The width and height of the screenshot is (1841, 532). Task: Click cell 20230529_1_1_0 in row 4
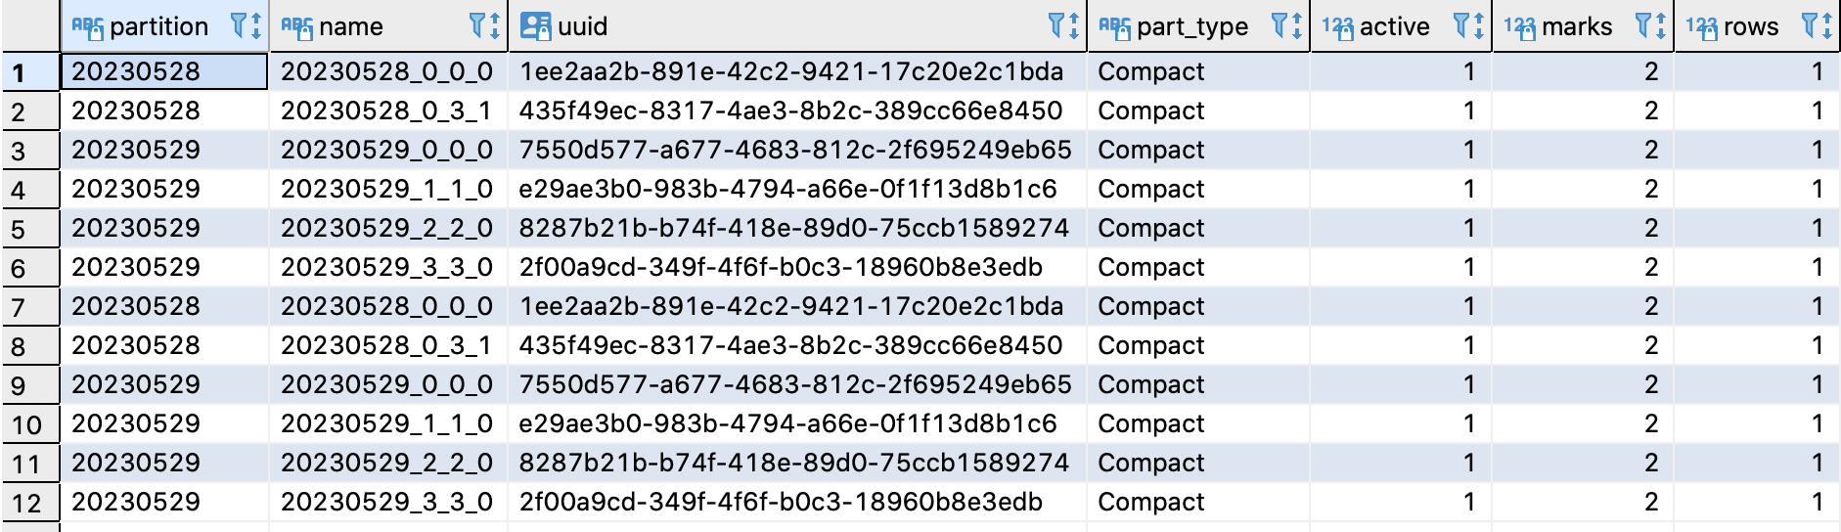click(x=387, y=189)
